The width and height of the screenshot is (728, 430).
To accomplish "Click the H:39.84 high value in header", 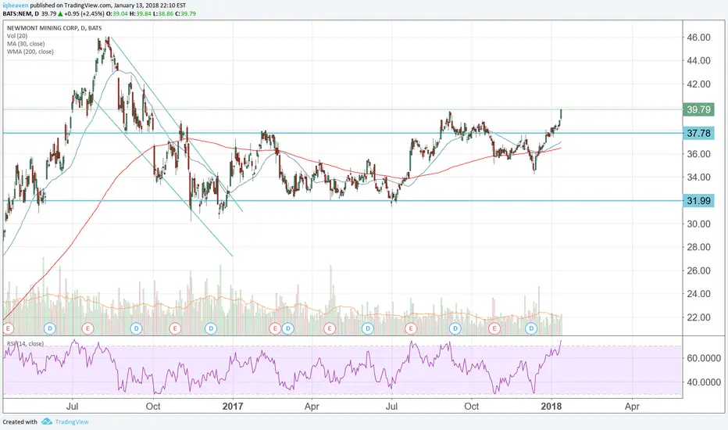I will pos(141,13).
